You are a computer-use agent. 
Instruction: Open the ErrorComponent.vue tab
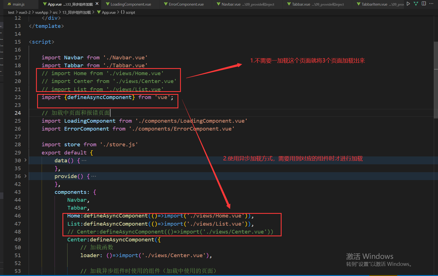(x=186, y=4)
